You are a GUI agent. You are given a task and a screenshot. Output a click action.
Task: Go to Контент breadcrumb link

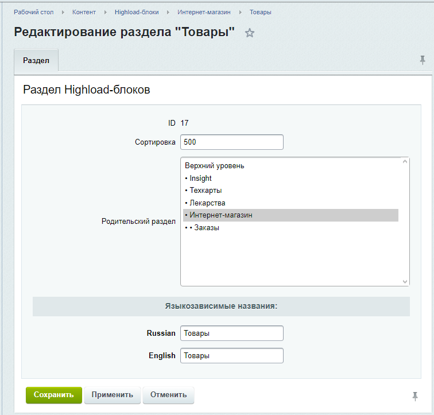pyautogui.click(x=84, y=12)
